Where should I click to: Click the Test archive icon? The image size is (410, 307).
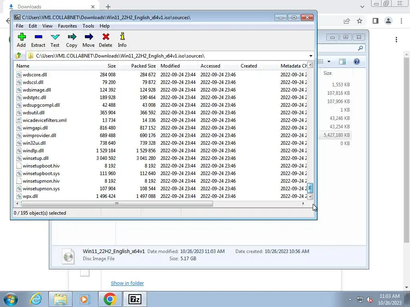click(55, 40)
